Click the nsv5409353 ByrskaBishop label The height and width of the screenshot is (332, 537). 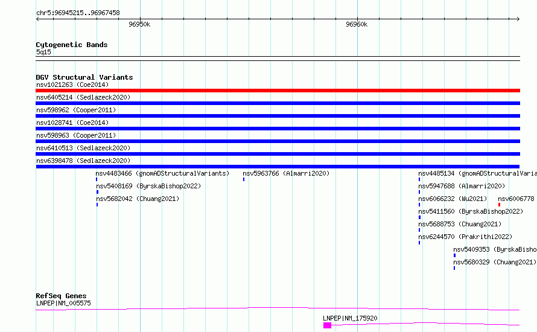(495, 249)
